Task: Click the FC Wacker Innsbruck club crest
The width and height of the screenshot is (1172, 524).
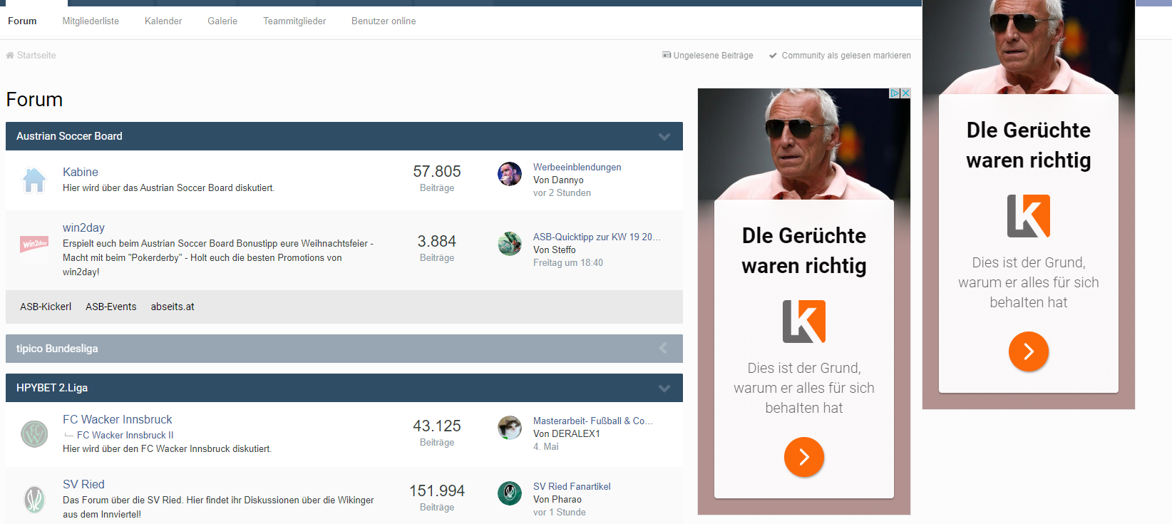Action: [34, 433]
